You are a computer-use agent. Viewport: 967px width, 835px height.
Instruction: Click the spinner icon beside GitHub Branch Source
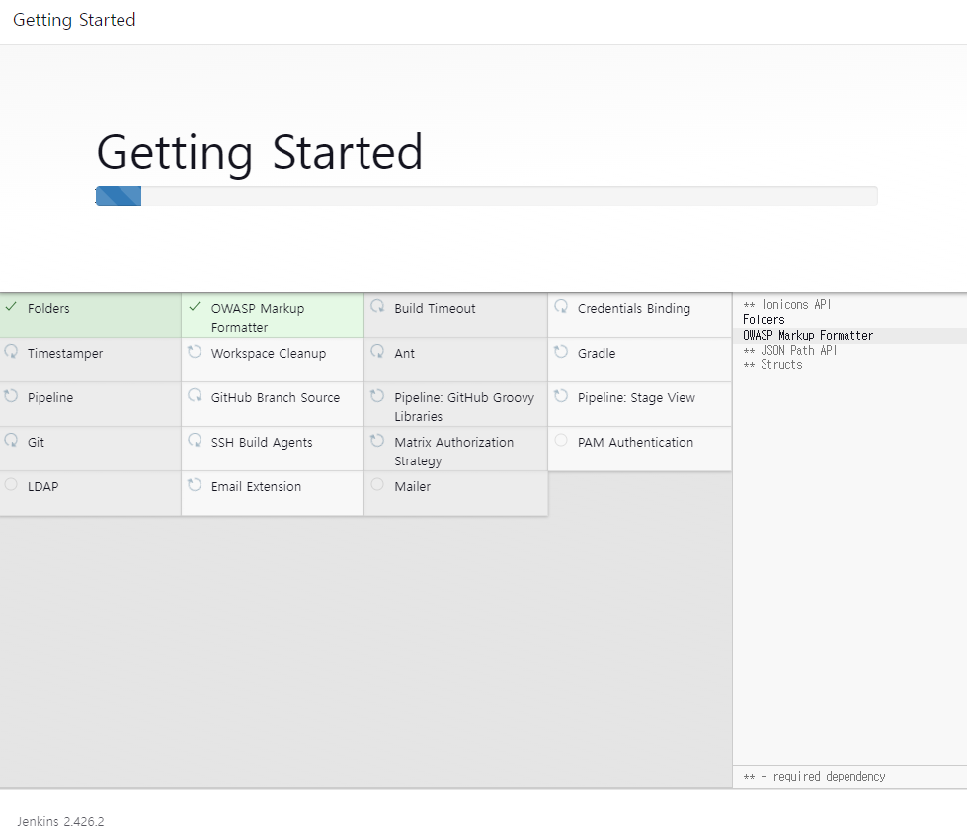point(195,395)
